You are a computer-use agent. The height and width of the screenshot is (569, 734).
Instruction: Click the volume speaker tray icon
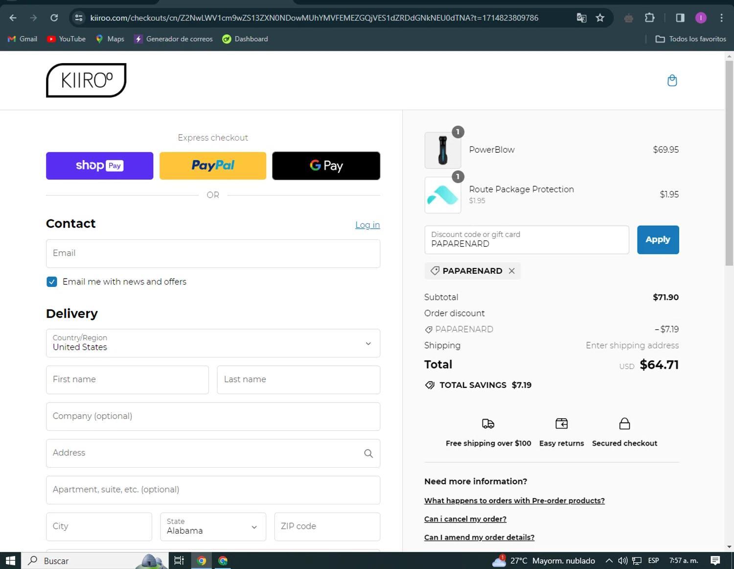(622, 561)
